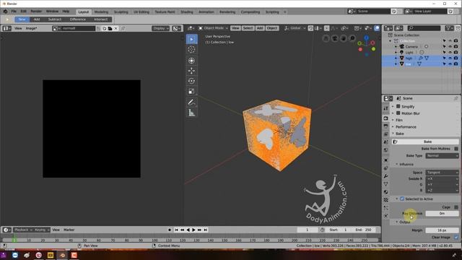Hide the Camera object via eye icon
Viewport: 462px width, 260px height.
[x=450, y=46]
